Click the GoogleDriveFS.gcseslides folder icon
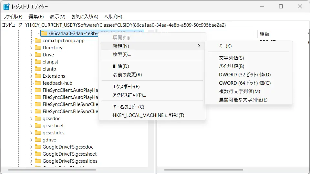This screenshot has width=310, height=174. [x=38, y=161]
